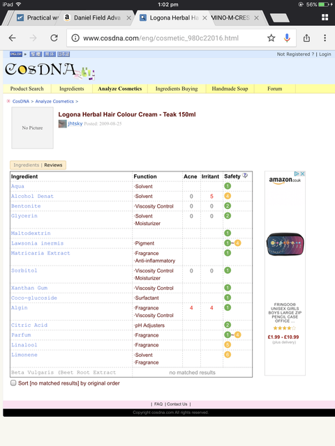Open the Lawsonia inermis ingredient link
Image resolution: width=335 pixels, height=446 pixels.
point(37,243)
